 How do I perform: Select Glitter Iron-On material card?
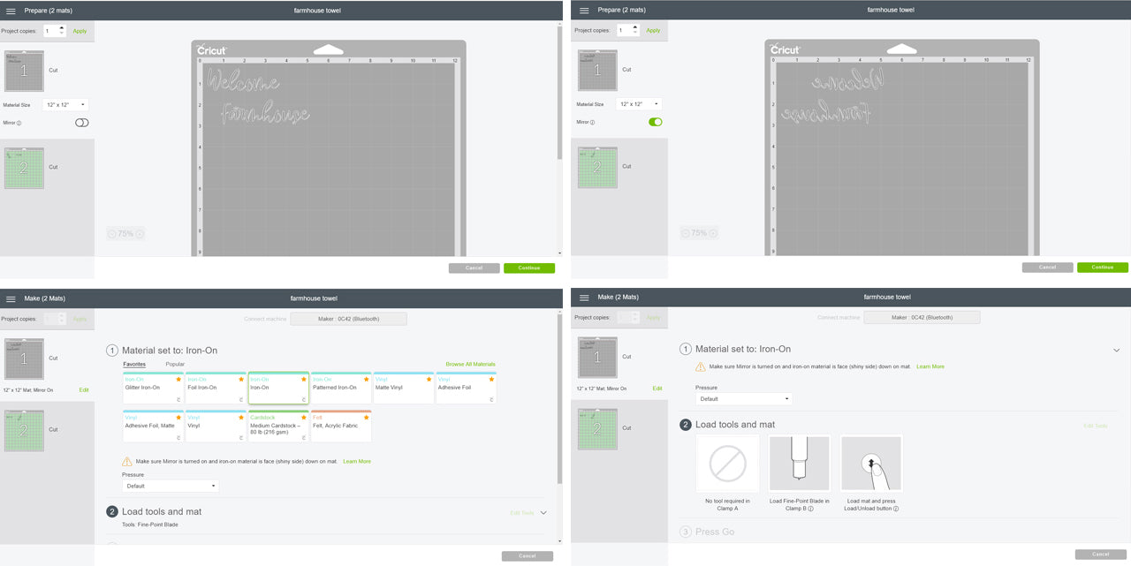coord(153,389)
